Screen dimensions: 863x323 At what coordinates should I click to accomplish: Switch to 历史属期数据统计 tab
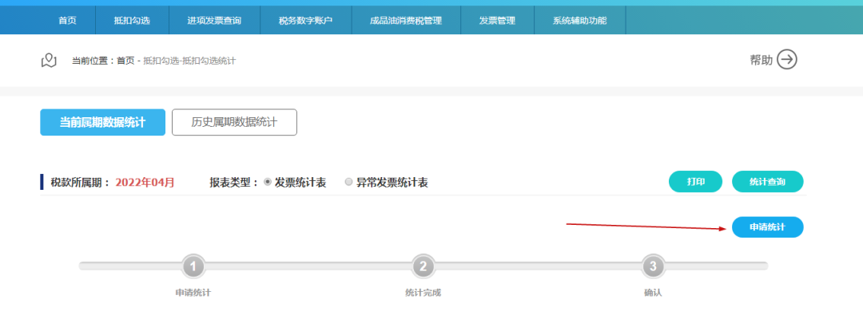point(234,122)
